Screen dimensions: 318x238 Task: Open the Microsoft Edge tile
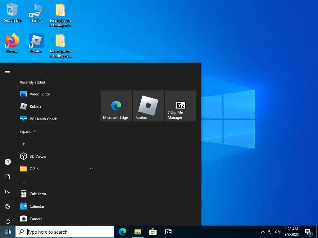[x=116, y=106]
